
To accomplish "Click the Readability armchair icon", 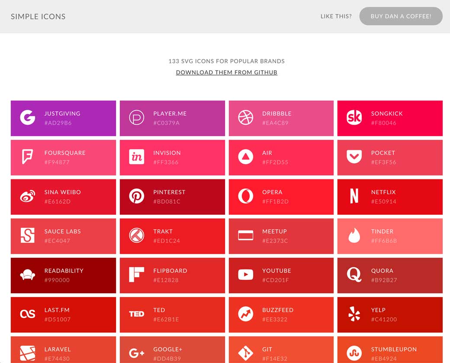I will coord(27,275).
